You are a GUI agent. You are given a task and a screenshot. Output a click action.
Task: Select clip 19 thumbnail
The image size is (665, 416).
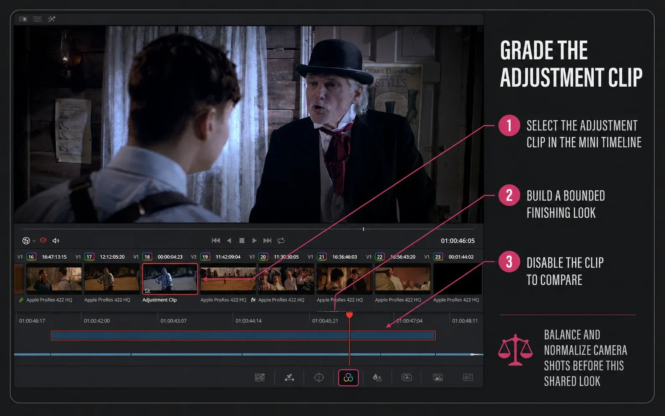coord(228,279)
